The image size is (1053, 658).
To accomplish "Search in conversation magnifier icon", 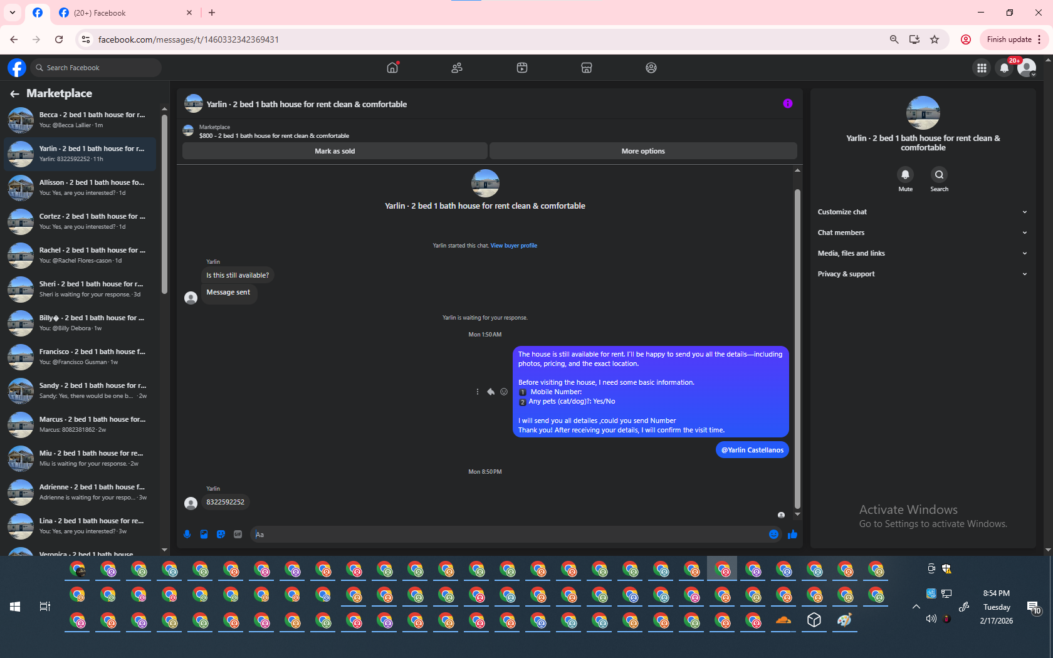I will (939, 175).
